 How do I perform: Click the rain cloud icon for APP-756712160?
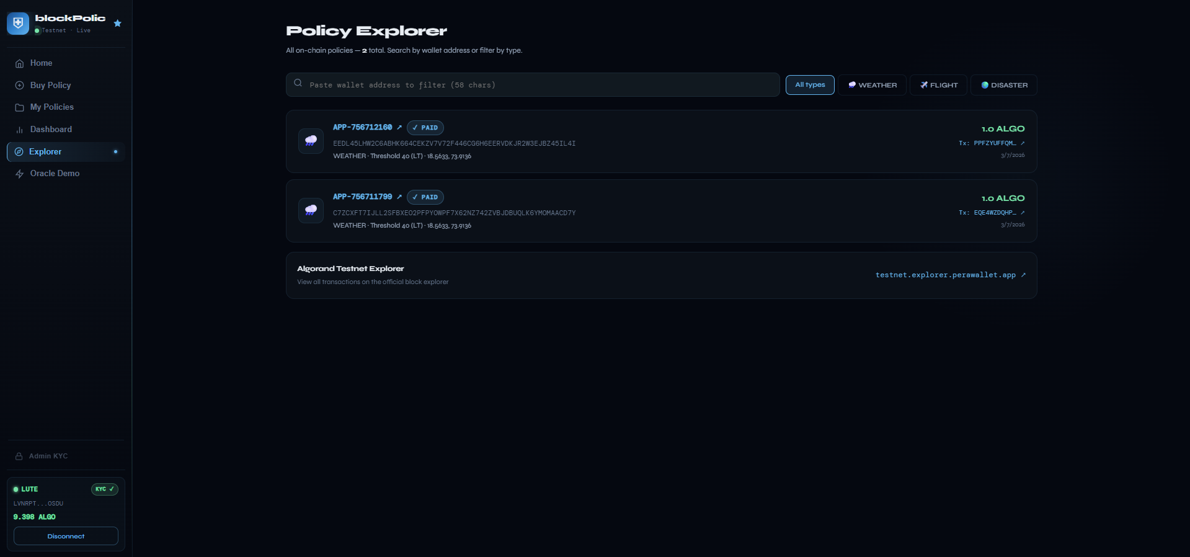tap(311, 141)
